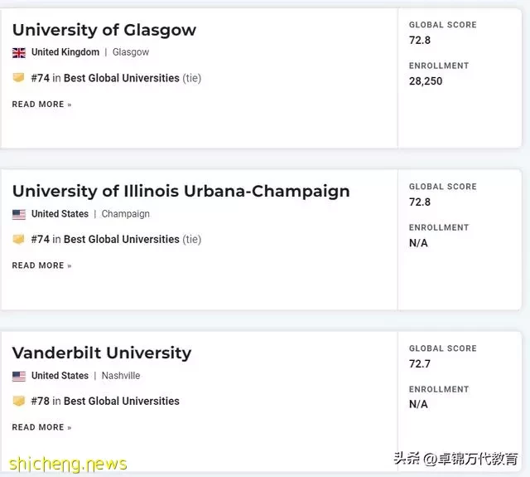Image resolution: width=530 pixels, height=477 pixels.
Task: Click READ MORE under Vanderbilt University
Action: (42, 427)
